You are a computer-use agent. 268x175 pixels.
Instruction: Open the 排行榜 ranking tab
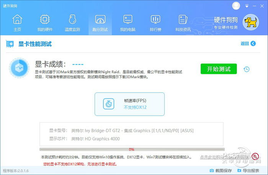pos(155,23)
